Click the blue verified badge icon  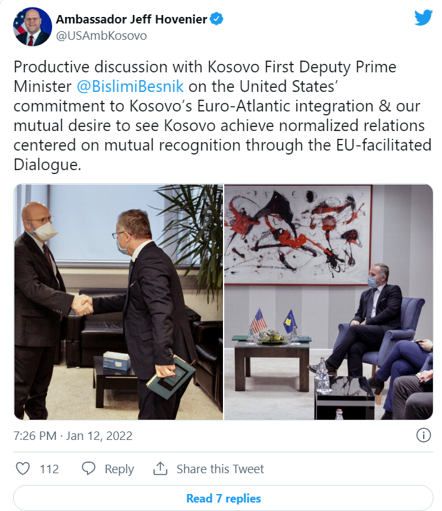point(216,18)
